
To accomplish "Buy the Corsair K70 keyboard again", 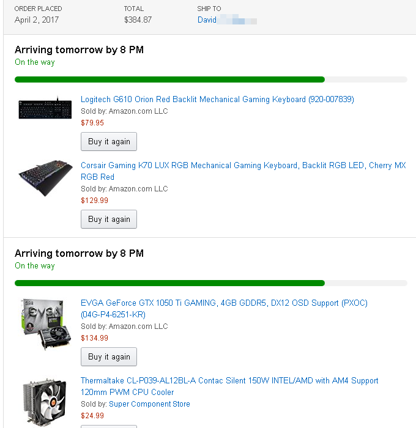I will click(109, 220).
